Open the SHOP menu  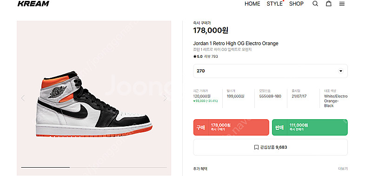click(296, 4)
